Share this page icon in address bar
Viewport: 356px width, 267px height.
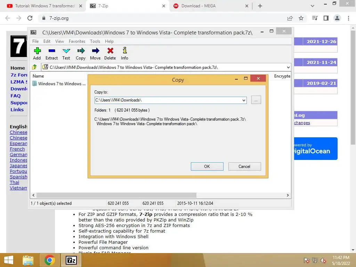click(290, 18)
